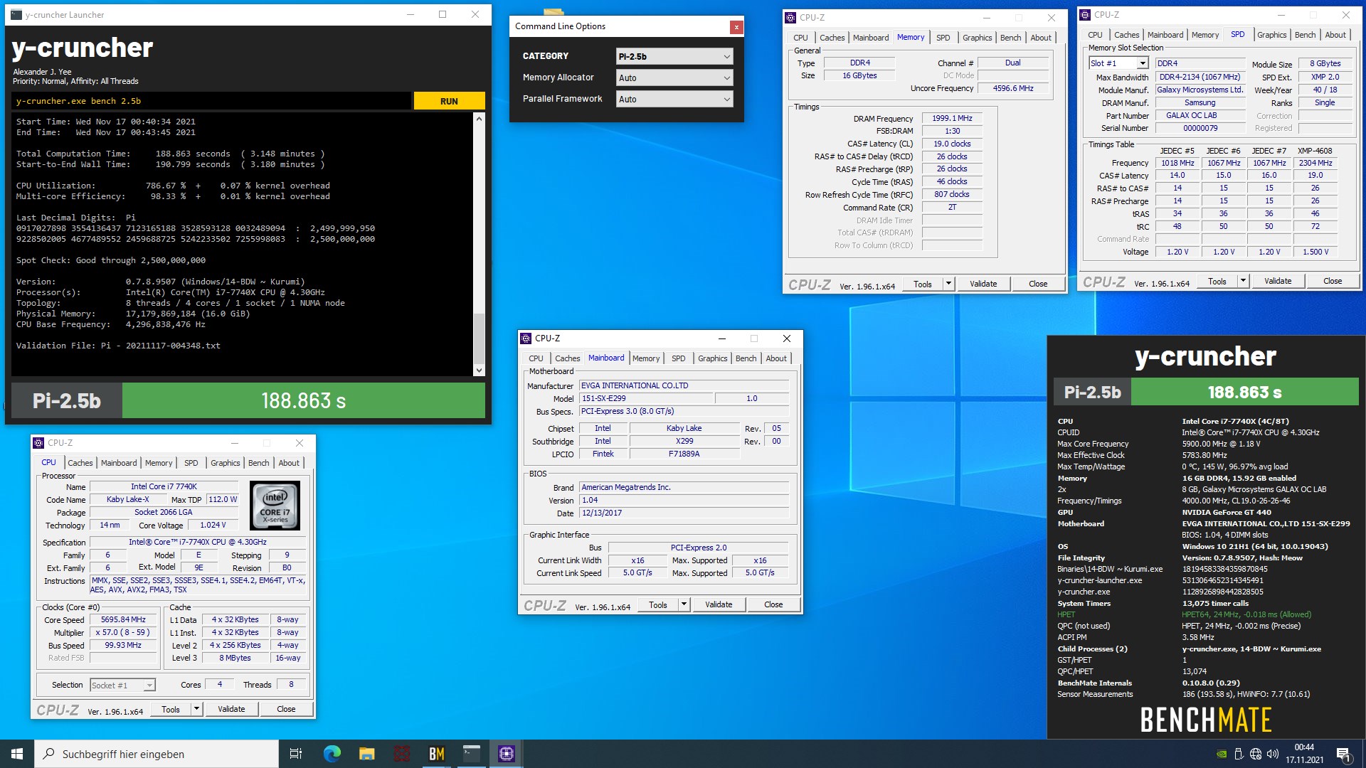
Task: Open Tools dropdown arrow in CPU-Z Memory window
Action: (x=948, y=284)
